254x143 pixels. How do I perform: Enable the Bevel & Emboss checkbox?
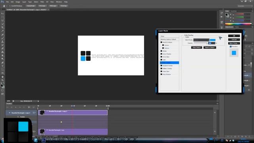click(x=161, y=42)
